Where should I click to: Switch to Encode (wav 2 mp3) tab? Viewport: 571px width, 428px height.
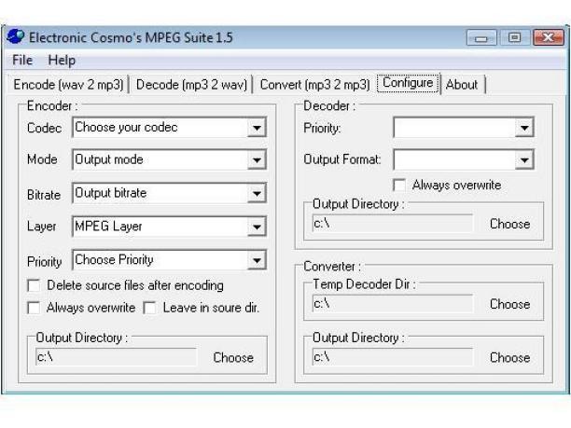pos(68,85)
